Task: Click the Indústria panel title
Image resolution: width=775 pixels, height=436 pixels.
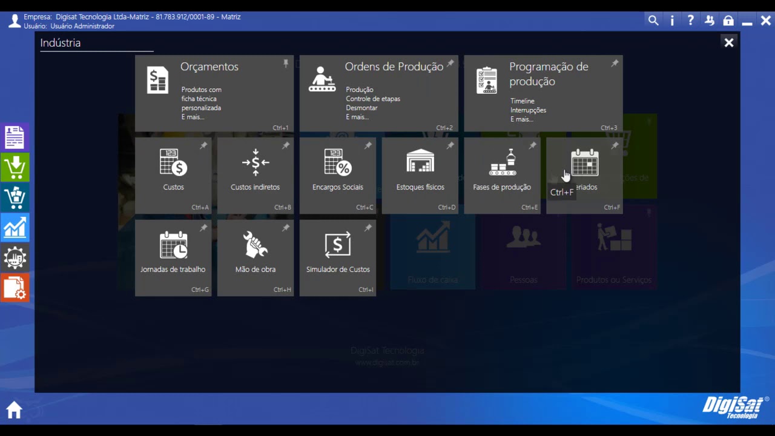Action: [61, 43]
